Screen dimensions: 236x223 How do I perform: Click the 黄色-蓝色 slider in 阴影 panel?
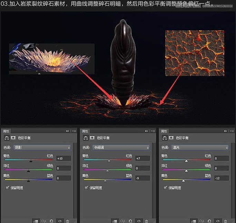point(28,180)
